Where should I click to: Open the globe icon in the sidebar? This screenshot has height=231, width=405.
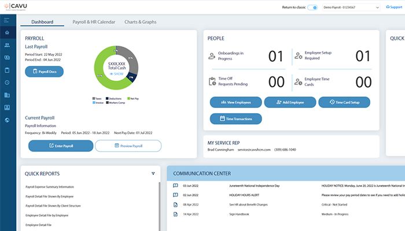6,120
